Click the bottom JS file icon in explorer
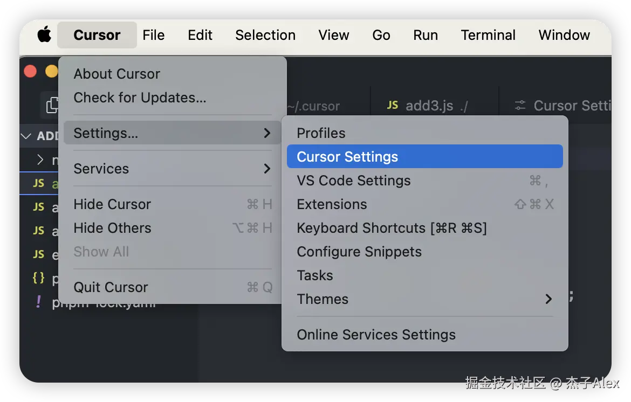The image size is (631, 402). tap(38, 254)
